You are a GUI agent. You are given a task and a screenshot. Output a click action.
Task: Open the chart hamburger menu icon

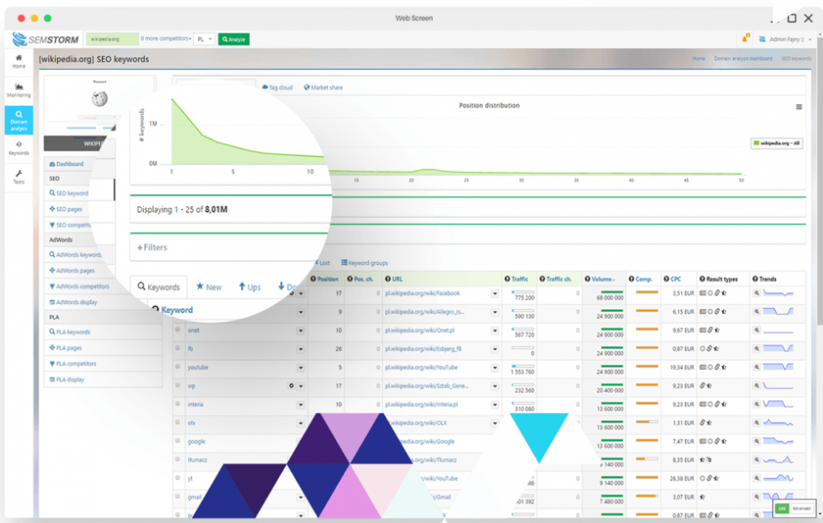[799, 107]
